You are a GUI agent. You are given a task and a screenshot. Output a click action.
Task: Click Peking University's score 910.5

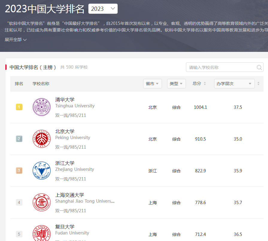(x=200, y=139)
